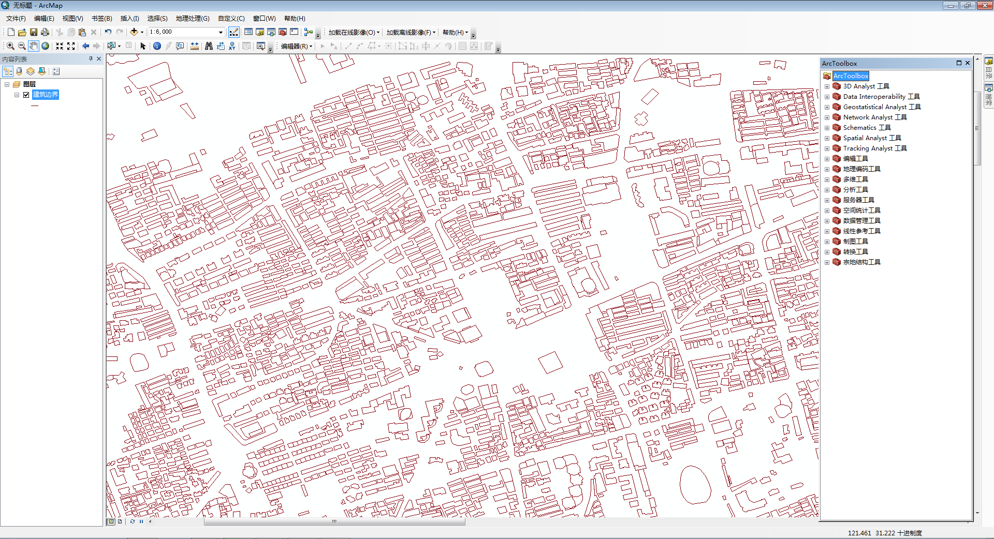Collapse the 建筑边界 layer legend
The image size is (994, 539).
pyautogui.click(x=17, y=95)
